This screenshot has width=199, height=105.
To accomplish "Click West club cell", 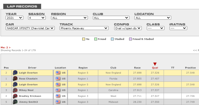I will [113, 96].
